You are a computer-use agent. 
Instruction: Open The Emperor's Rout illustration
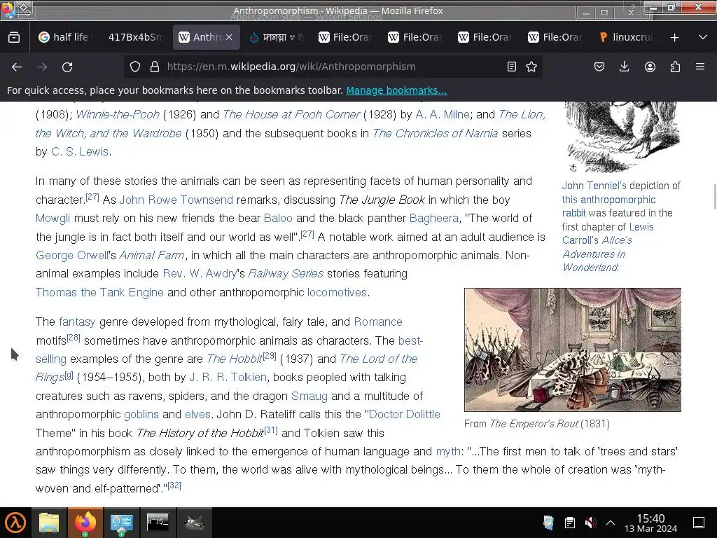pos(573,350)
